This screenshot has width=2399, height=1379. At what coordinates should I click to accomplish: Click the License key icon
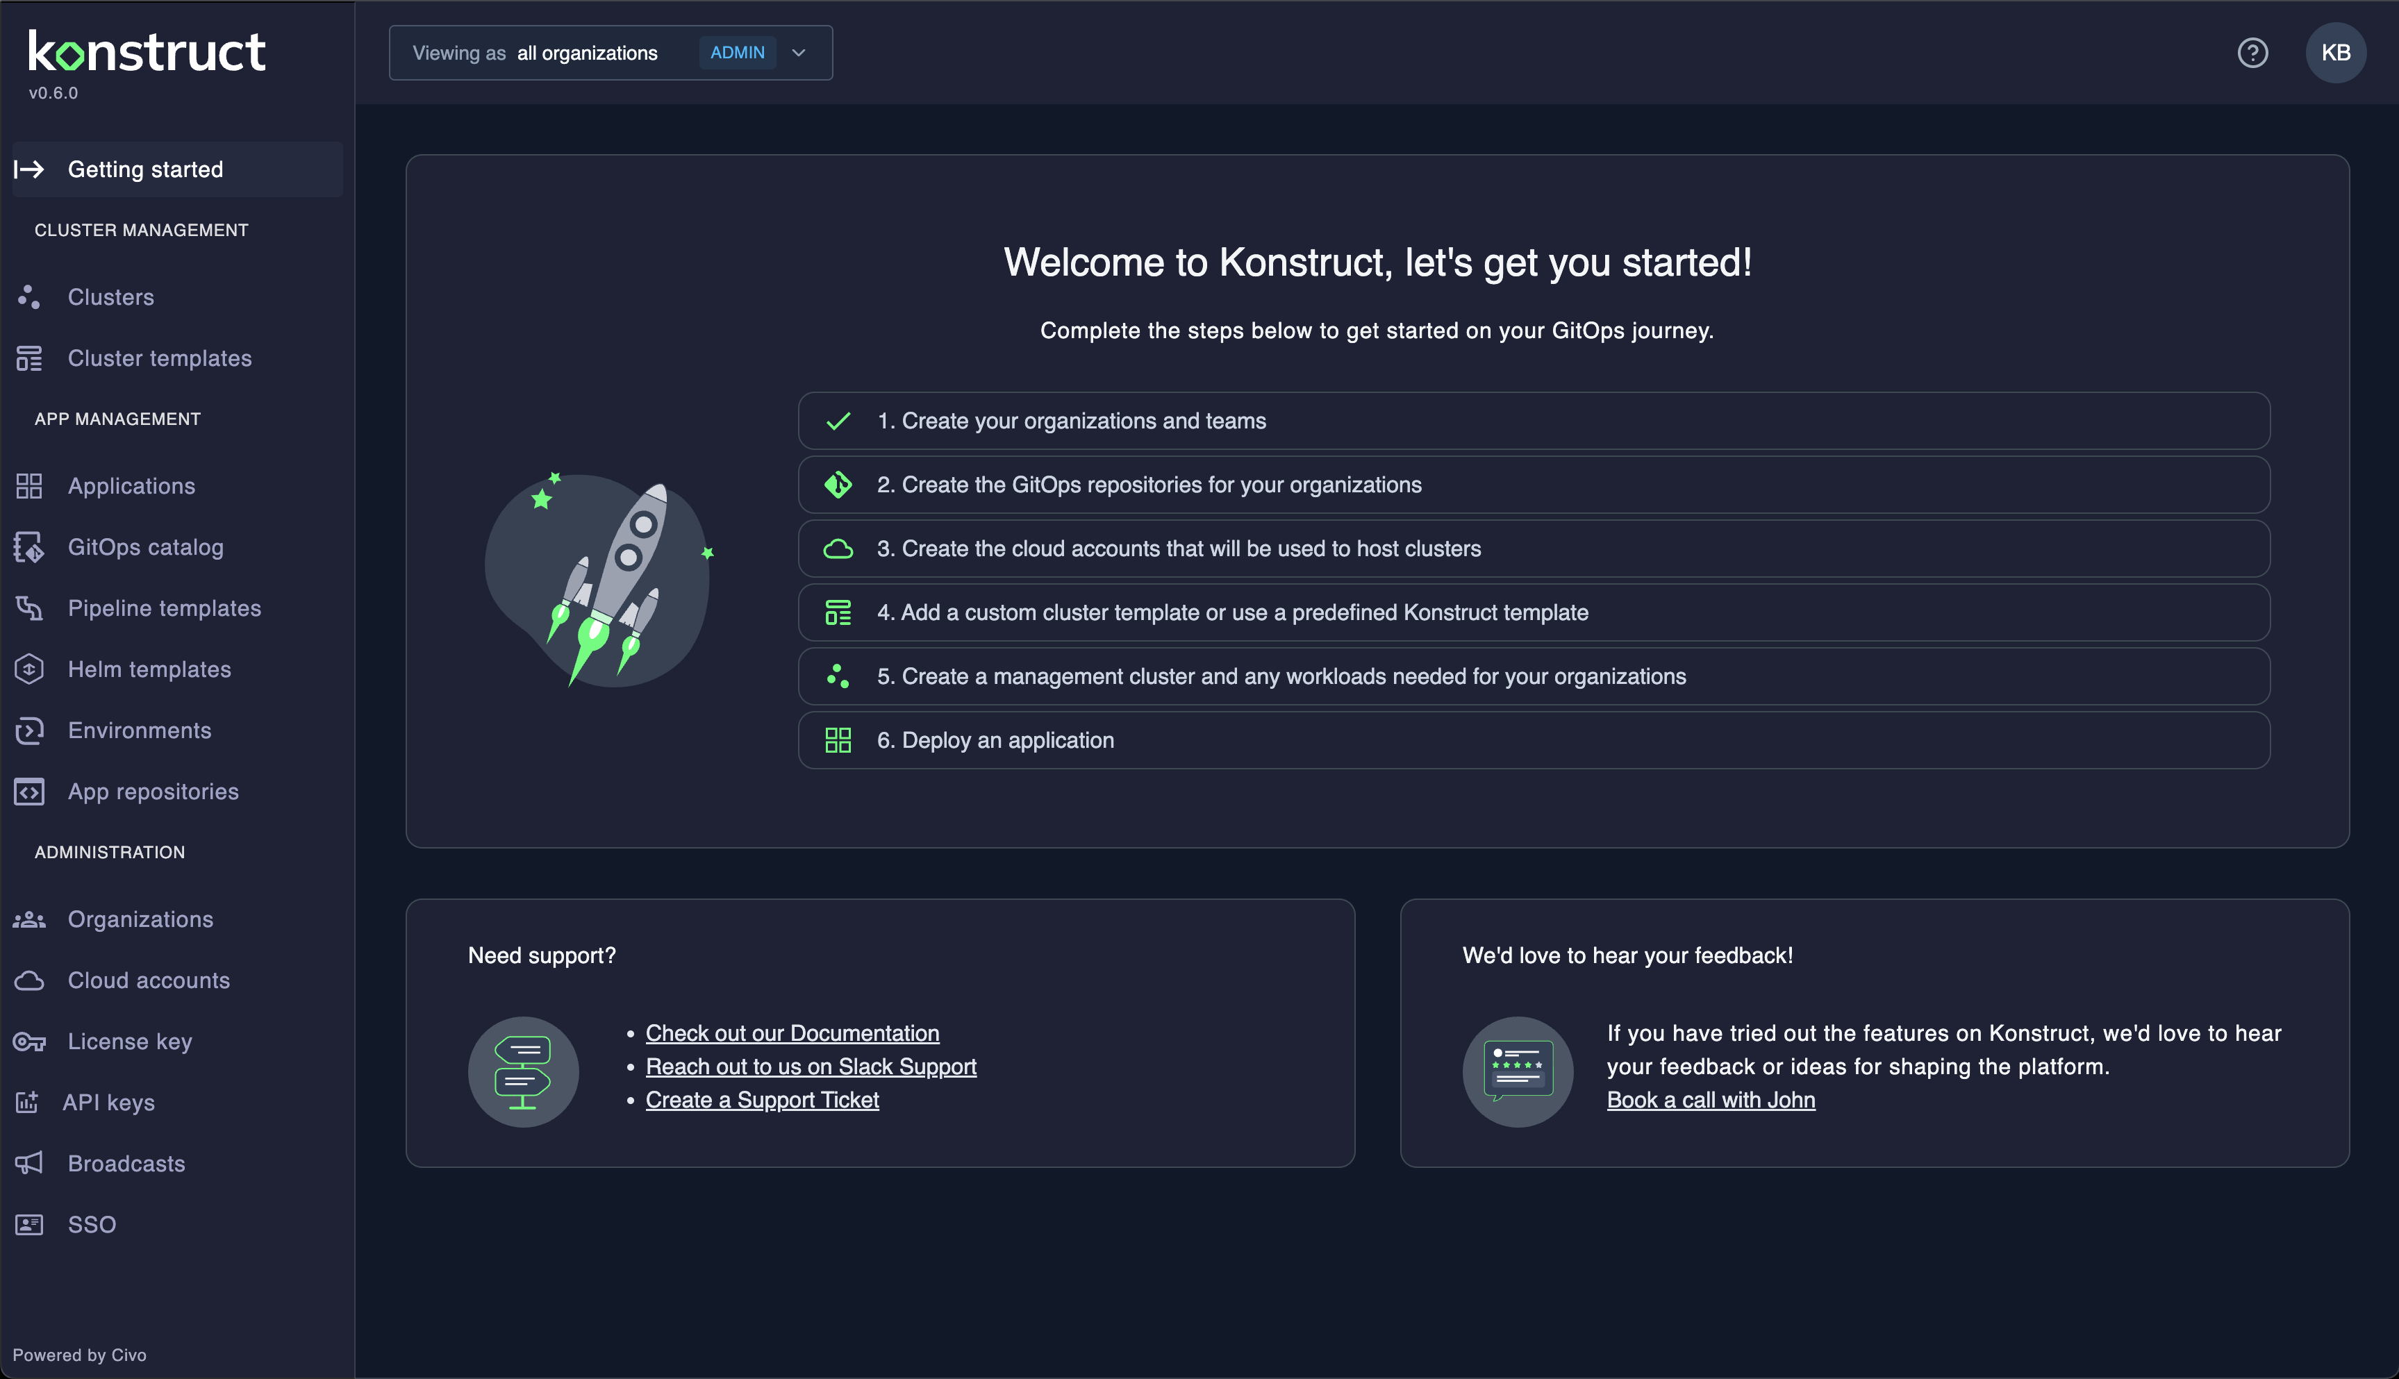28,1042
